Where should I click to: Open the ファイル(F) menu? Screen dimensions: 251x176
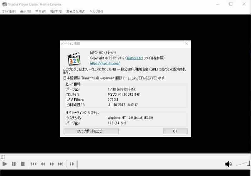tap(9, 11)
